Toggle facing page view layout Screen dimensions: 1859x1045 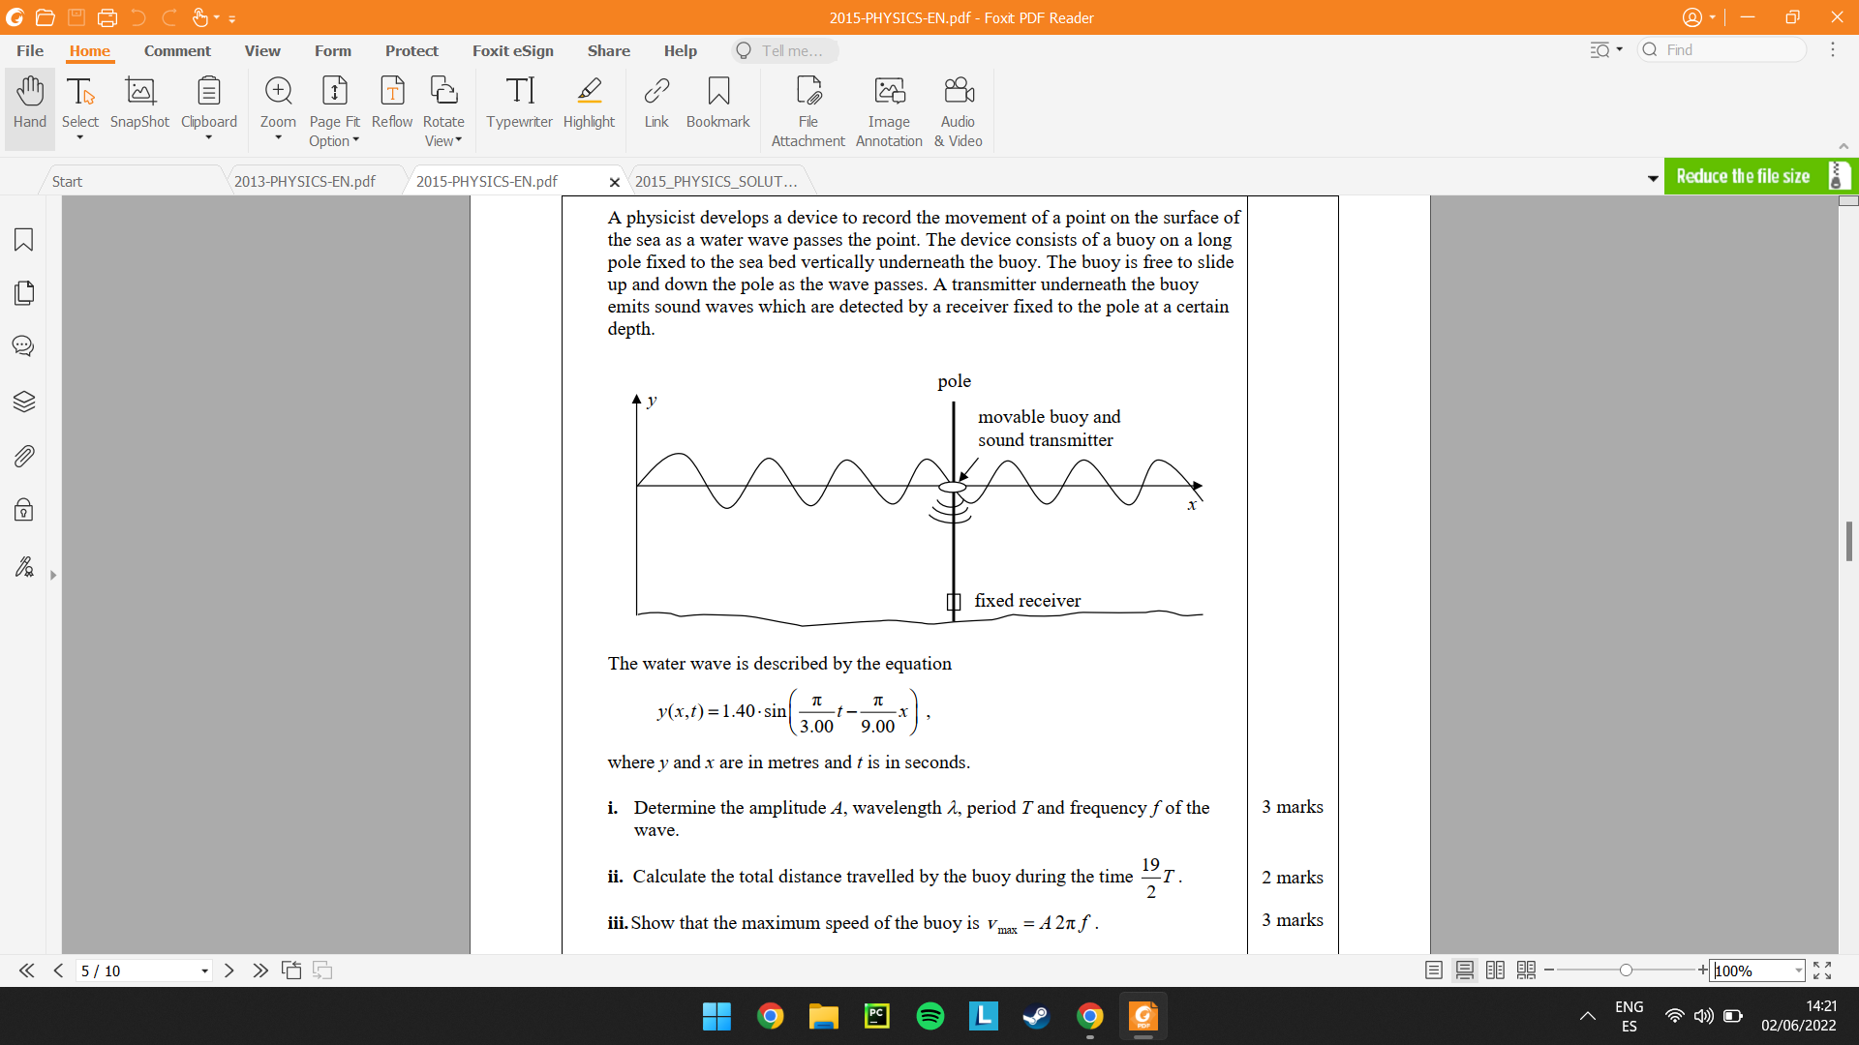click(x=1496, y=970)
